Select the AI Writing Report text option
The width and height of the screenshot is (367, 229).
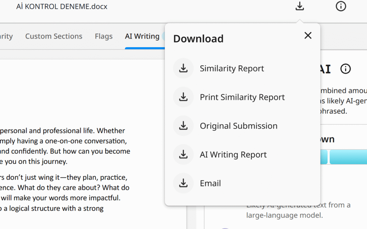coord(233,155)
